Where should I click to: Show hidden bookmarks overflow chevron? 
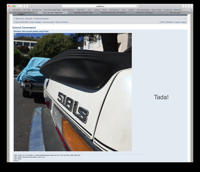click(191, 10)
